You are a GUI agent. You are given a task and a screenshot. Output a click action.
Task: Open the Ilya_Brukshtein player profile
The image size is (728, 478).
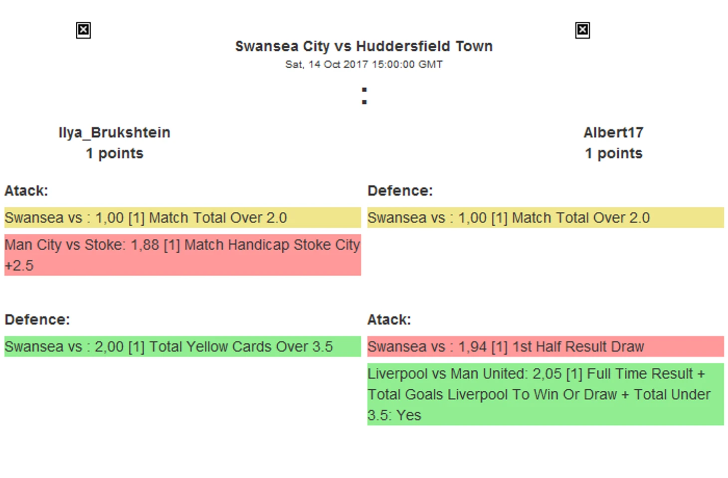(x=114, y=133)
